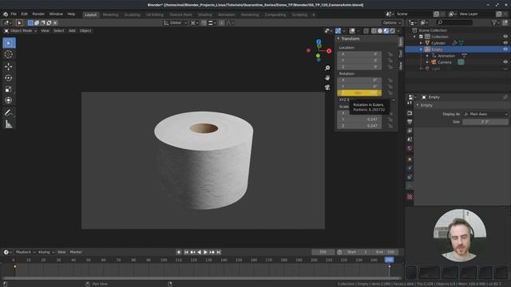Open the Blender logo menu
Image resolution: width=511 pixels, height=287 pixels.
tap(6, 14)
